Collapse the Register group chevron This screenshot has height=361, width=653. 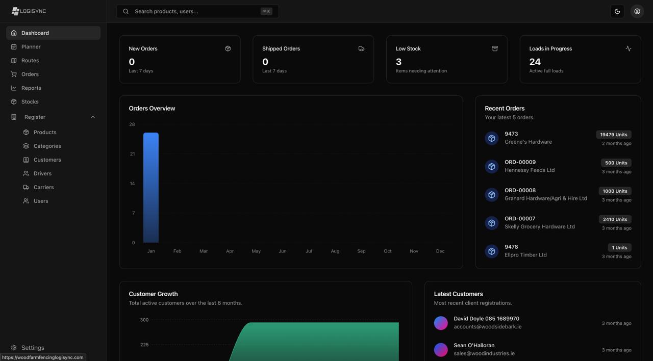coord(93,117)
